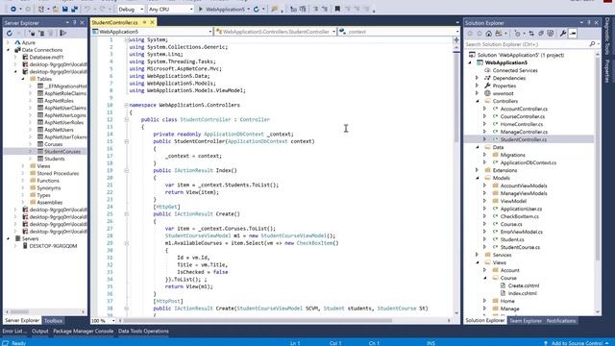
Task: Toggle auto hide pin on Solution Explorer
Action: [x=589, y=23]
